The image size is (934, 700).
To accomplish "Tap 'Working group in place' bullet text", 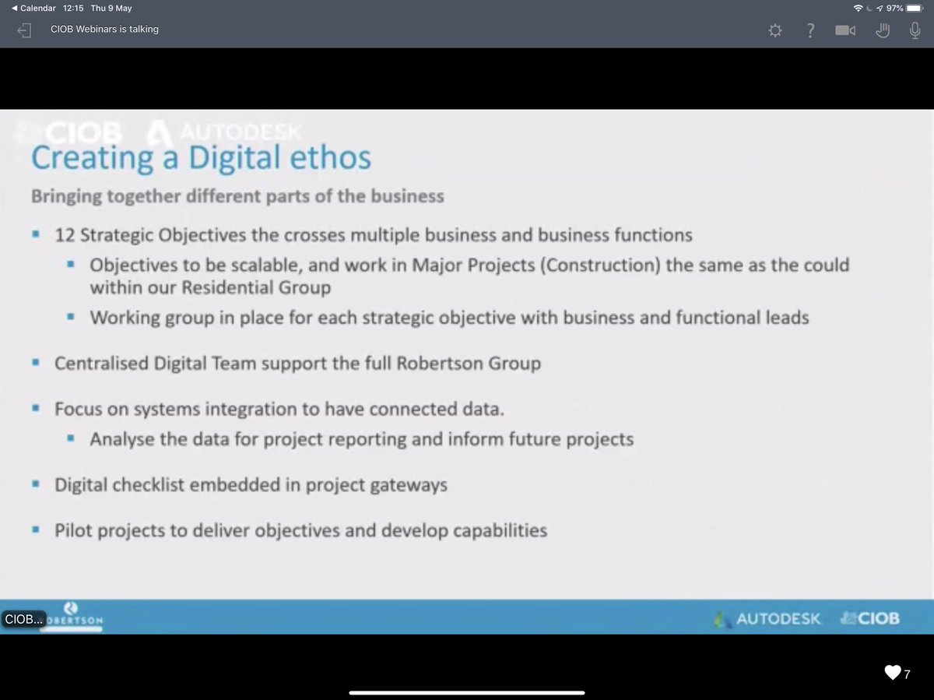I will click(x=449, y=318).
